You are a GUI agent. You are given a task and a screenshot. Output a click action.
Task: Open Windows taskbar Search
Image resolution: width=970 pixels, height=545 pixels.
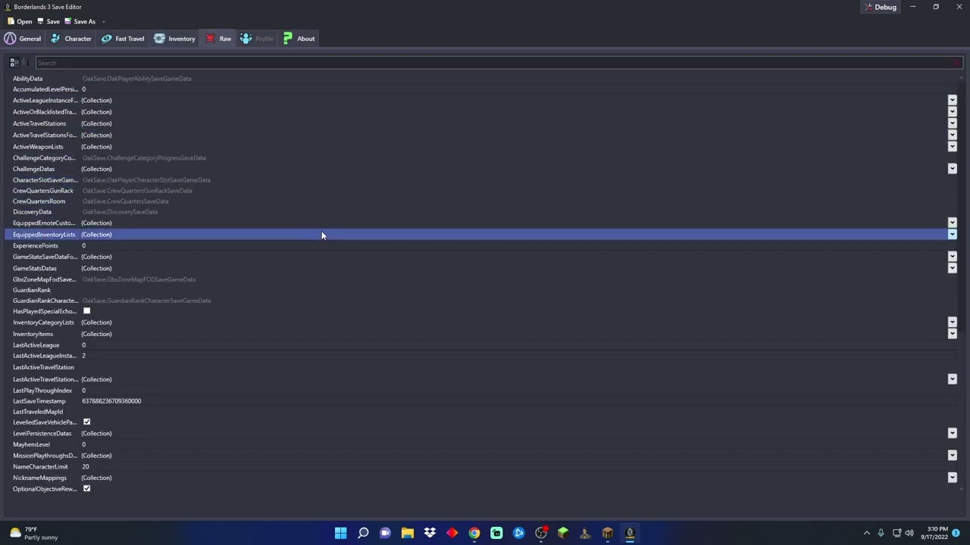(363, 533)
